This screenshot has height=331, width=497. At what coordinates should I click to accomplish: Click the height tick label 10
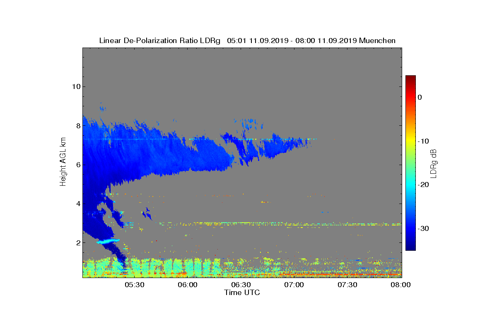point(75,86)
